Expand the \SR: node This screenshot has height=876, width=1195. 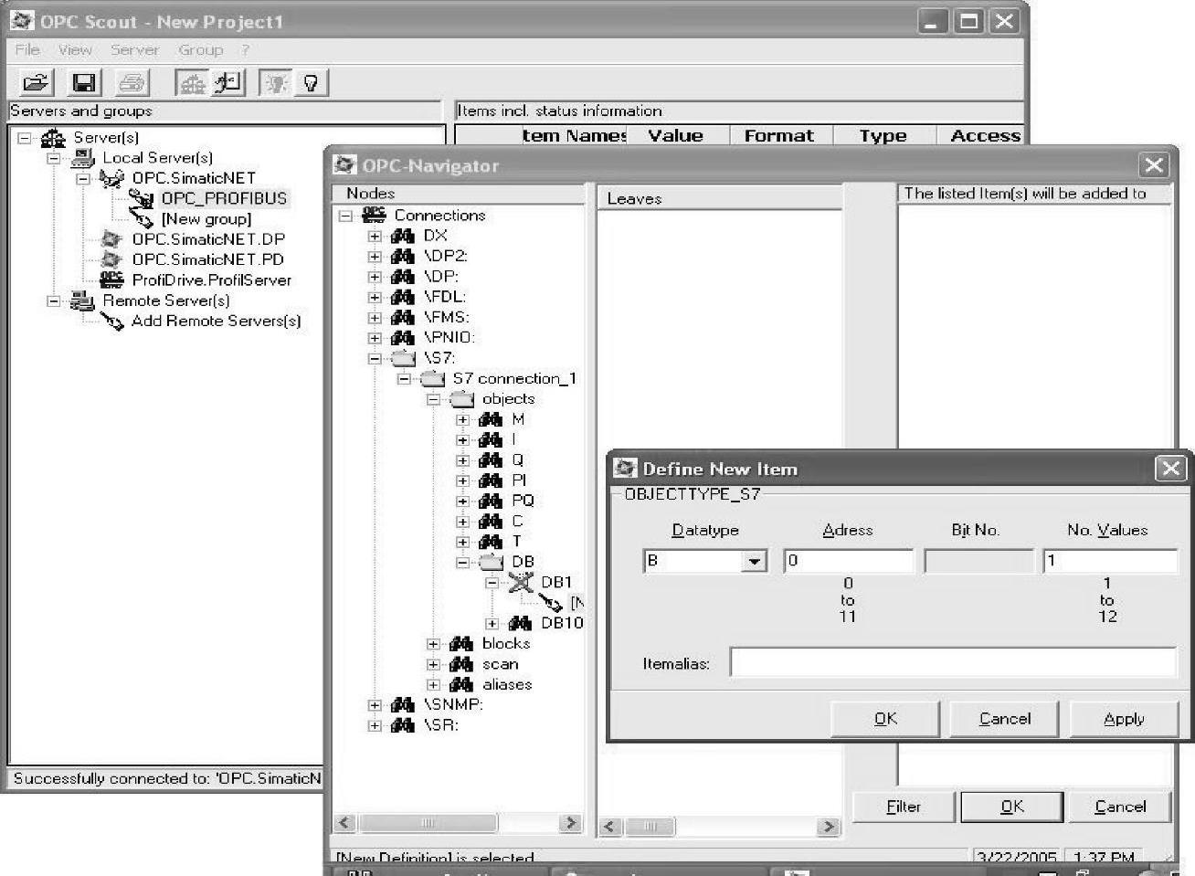[x=375, y=725]
